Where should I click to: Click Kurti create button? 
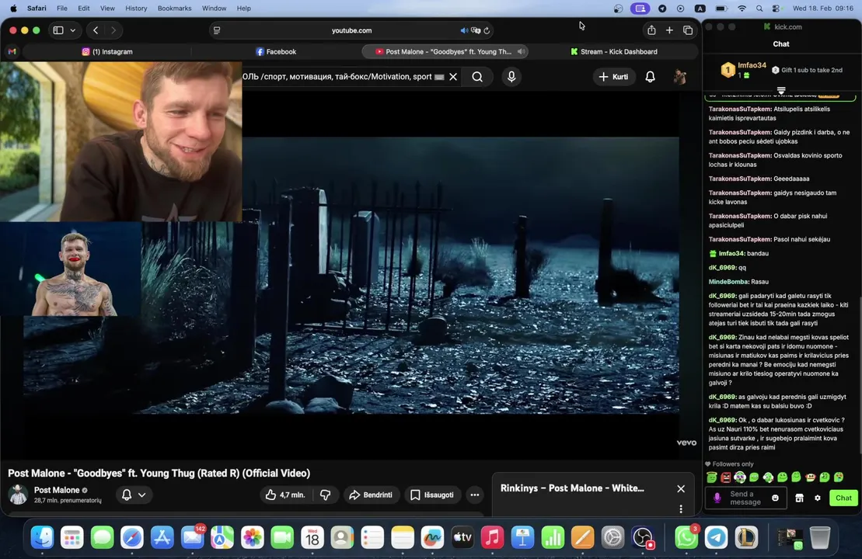[x=613, y=77]
